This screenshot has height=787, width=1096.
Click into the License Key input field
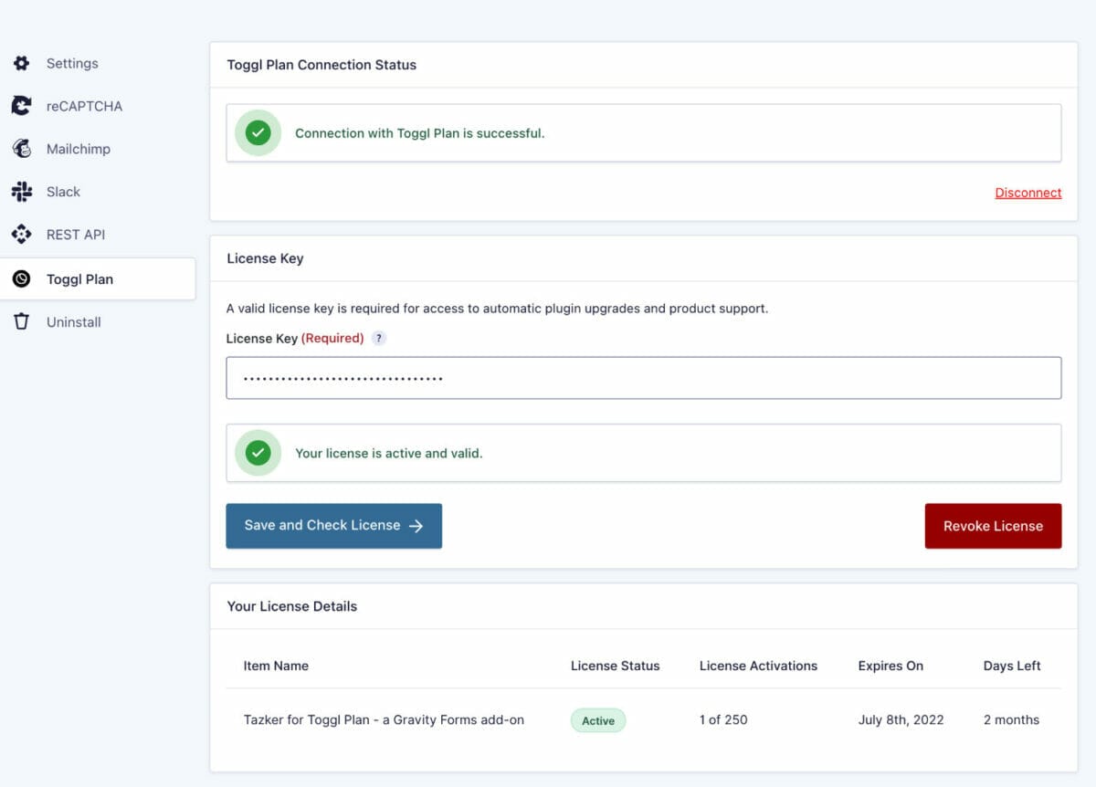(643, 378)
